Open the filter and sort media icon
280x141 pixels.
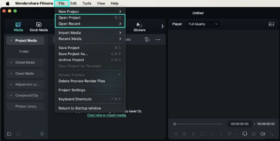pos(147,39)
